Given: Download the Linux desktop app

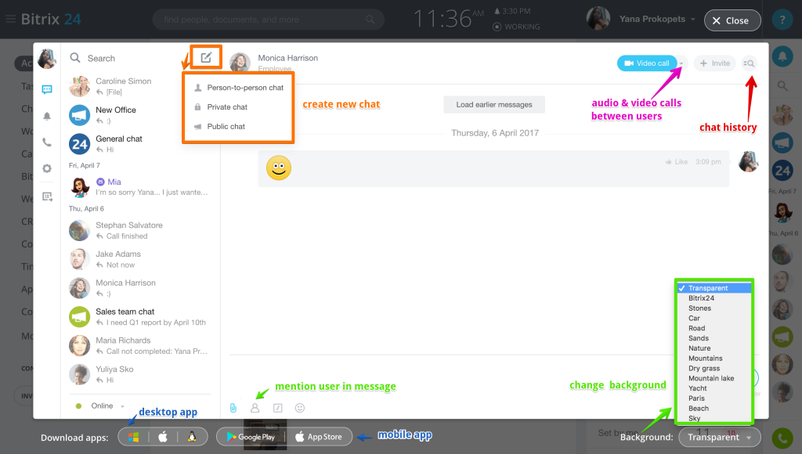Looking at the screenshot, I should pos(192,437).
